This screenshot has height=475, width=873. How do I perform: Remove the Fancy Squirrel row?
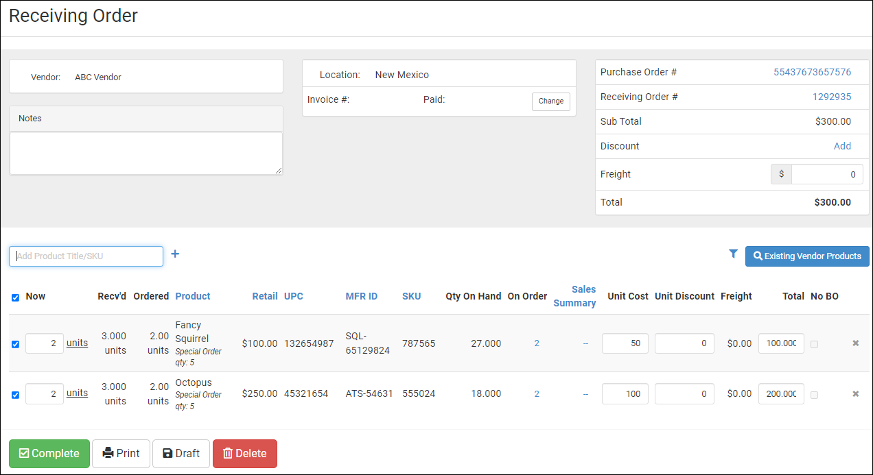(x=855, y=343)
